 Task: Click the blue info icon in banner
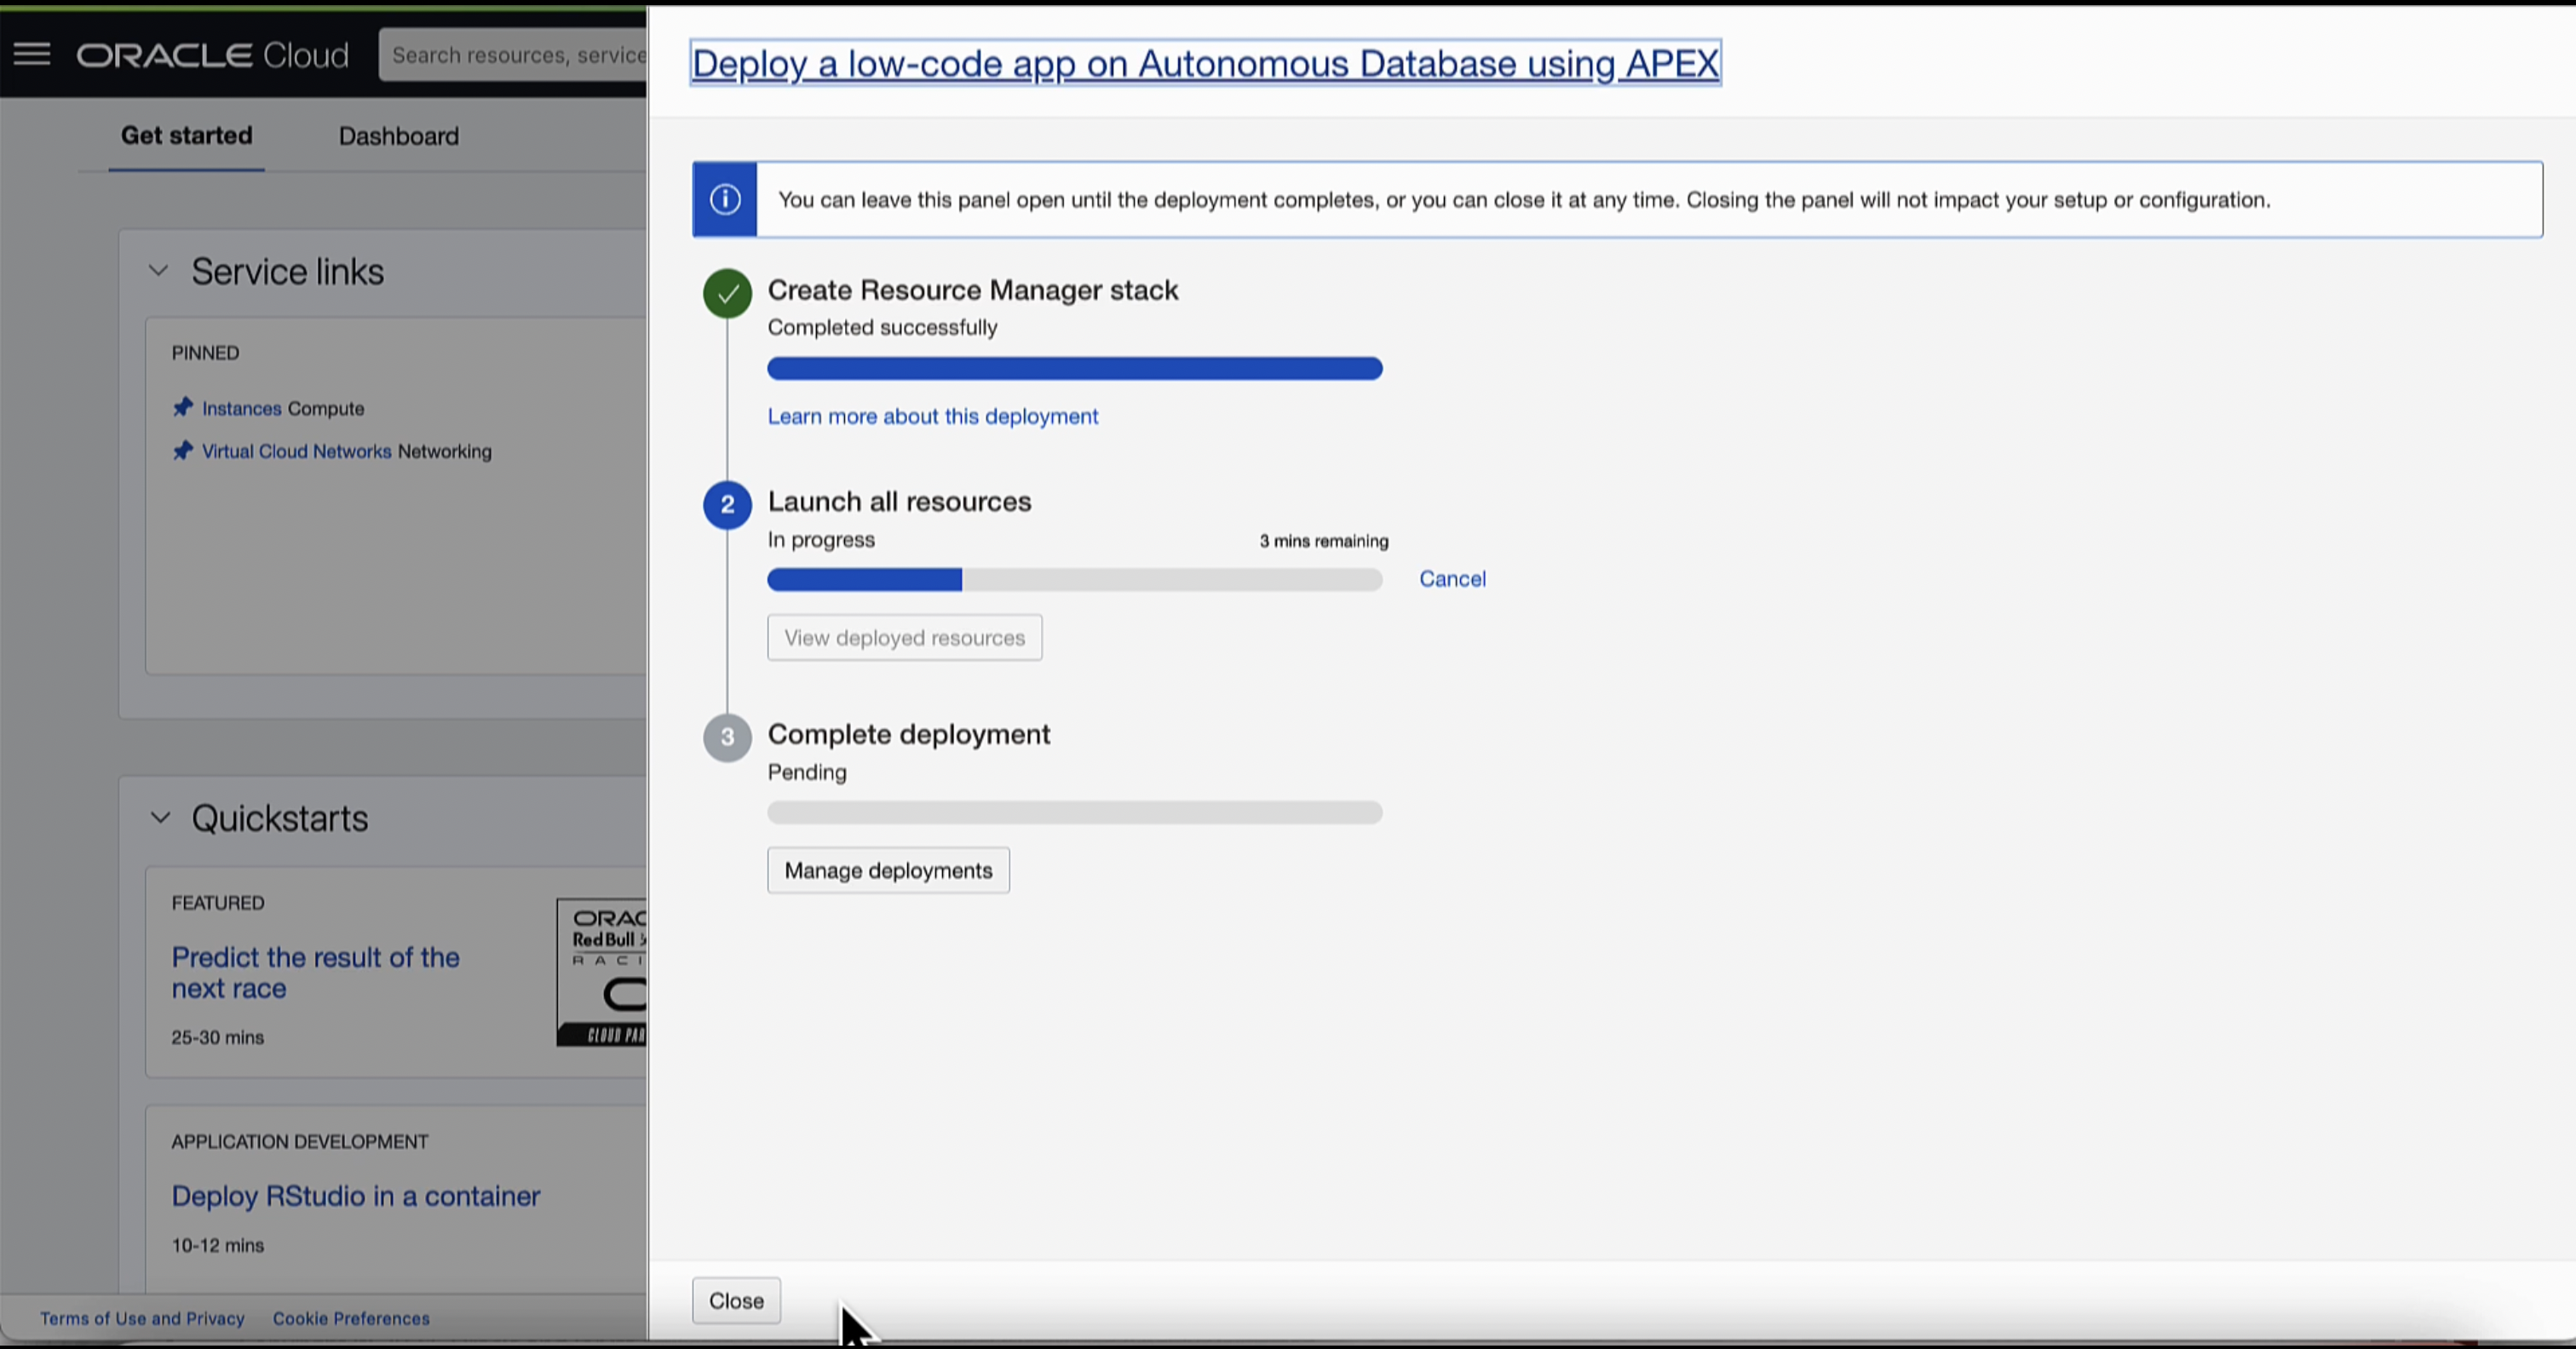click(725, 200)
